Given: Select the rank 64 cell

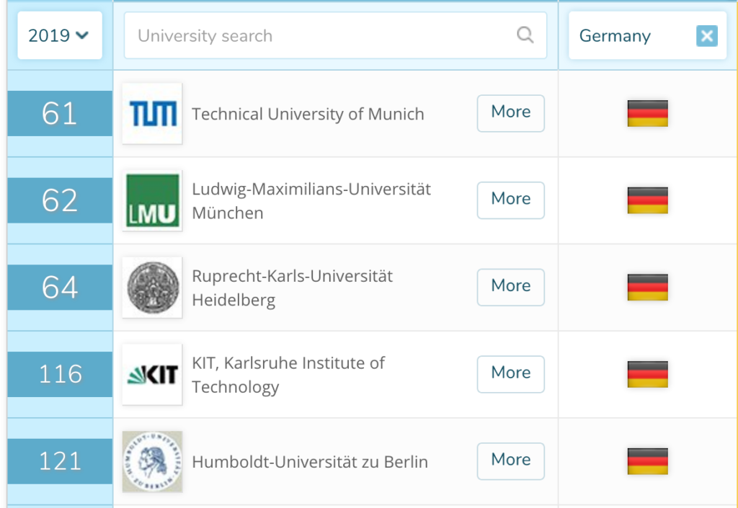Looking at the screenshot, I should 60,288.
